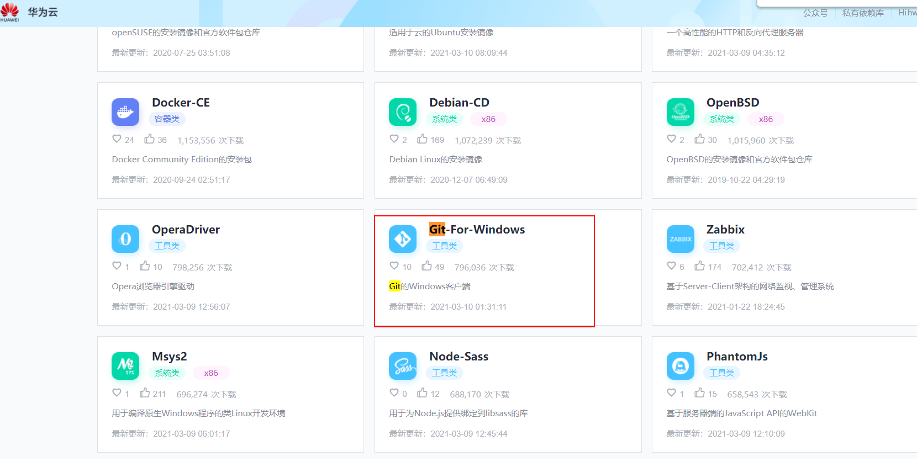Viewport: 917px width, 467px height.
Task: Click the Huawei Cloud logo
Action: [x=9, y=12]
